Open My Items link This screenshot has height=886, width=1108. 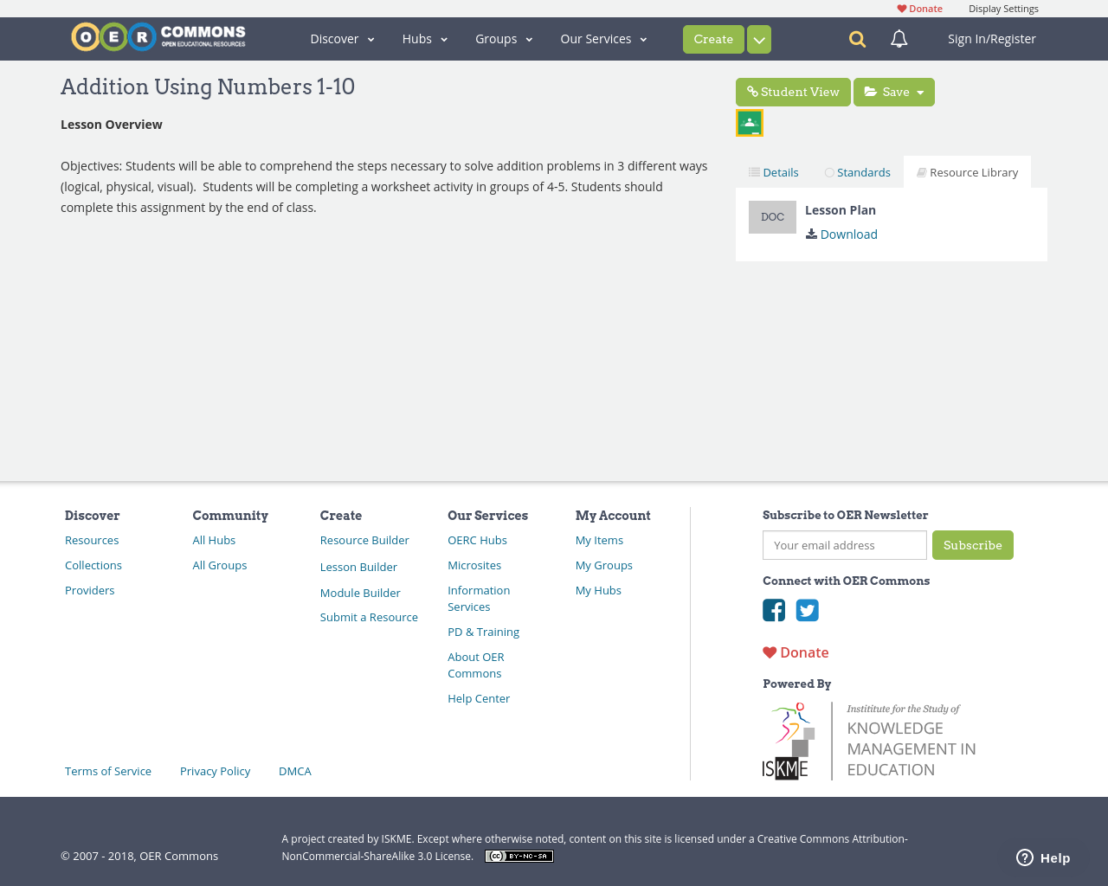coord(599,540)
